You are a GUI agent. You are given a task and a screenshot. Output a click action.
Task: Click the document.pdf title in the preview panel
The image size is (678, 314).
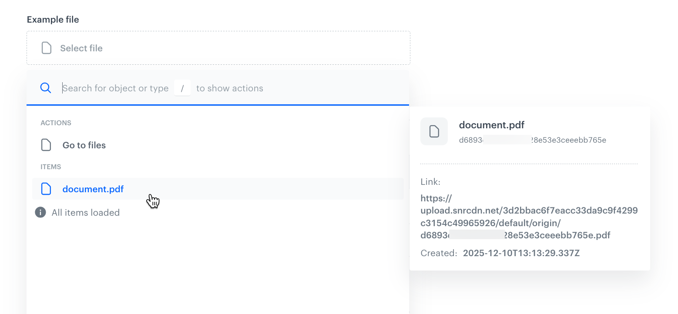tap(491, 125)
